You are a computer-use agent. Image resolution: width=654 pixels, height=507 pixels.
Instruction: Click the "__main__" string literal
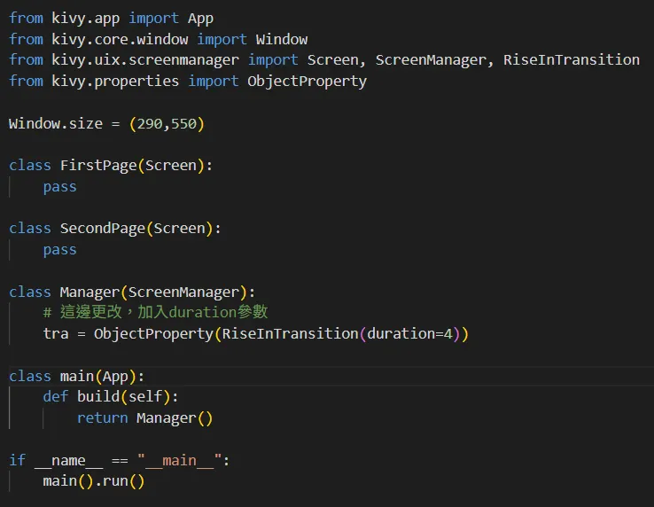179,461
